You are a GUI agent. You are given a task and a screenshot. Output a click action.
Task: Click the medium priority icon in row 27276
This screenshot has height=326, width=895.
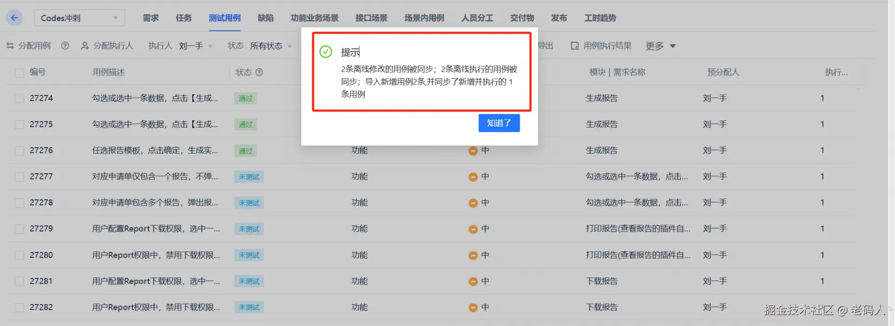473,150
